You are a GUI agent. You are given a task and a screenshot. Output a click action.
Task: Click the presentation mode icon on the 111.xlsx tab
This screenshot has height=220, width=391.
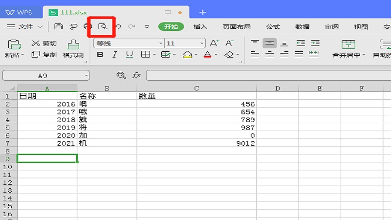tap(168, 13)
